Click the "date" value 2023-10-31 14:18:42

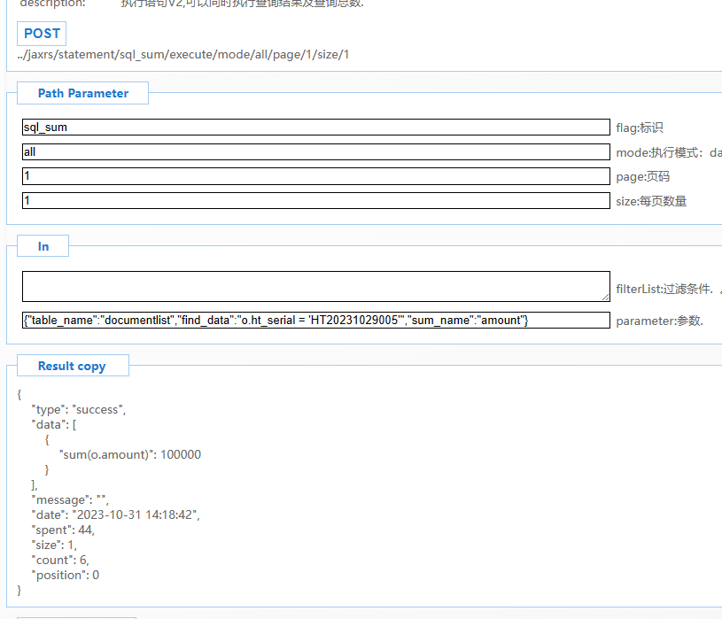[136, 515]
